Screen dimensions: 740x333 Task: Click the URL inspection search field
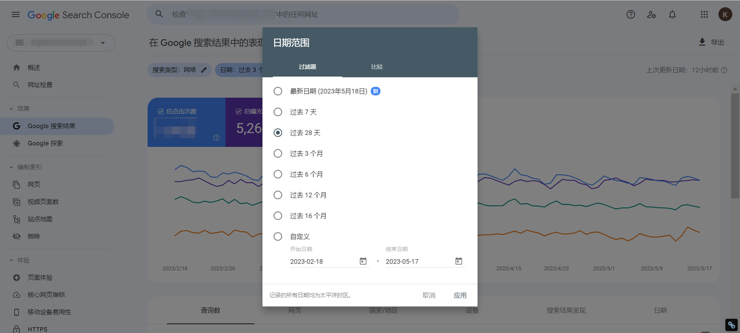(303, 14)
